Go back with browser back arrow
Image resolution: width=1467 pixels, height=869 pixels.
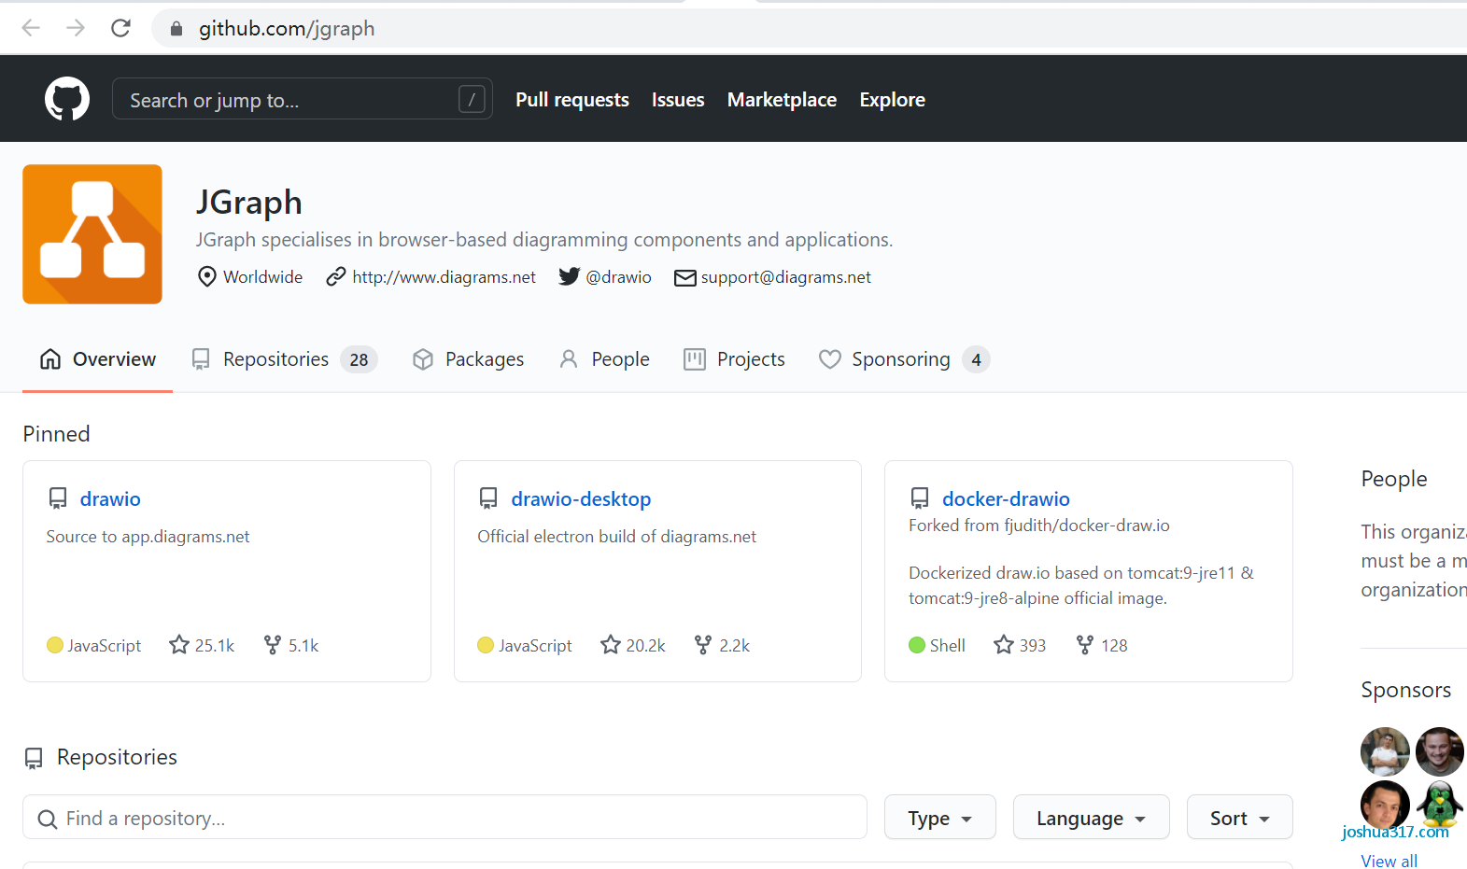point(31,28)
